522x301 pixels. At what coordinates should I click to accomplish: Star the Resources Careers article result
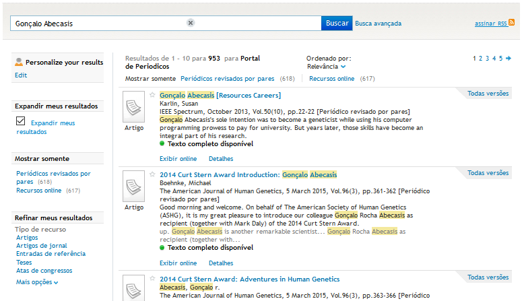click(152, 95)
